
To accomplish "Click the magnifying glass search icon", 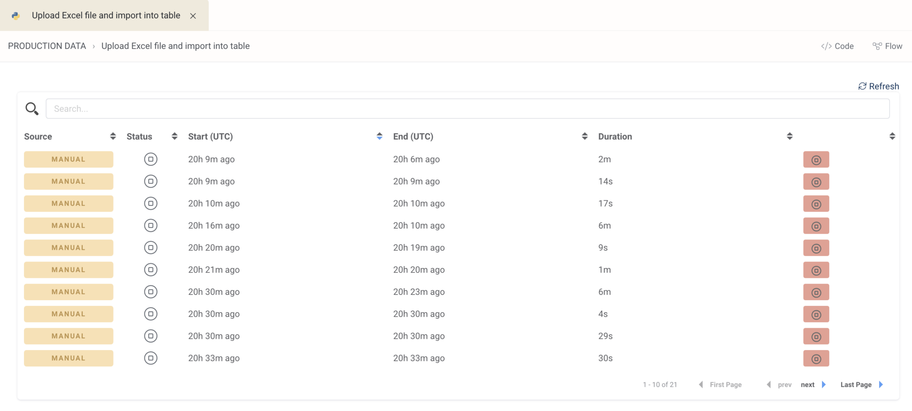I will coord(32,109).
